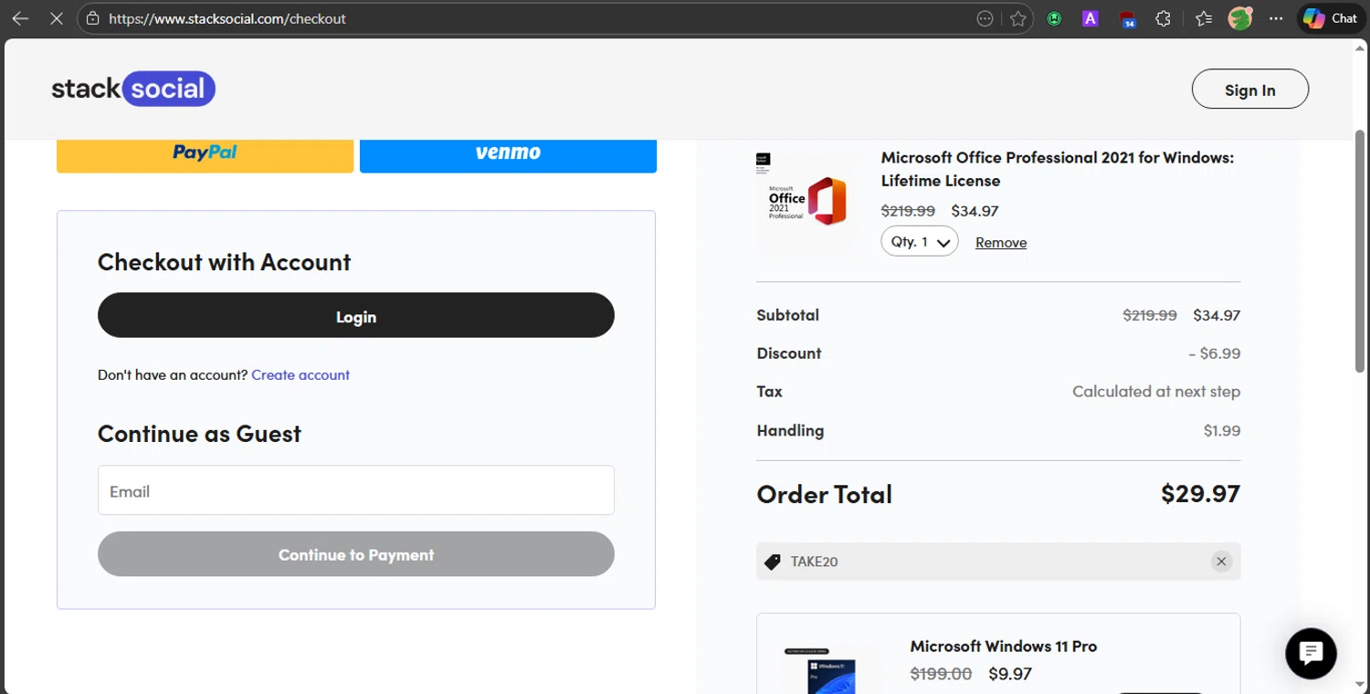
Task: Click the black Login button
Action: pyautogui.click(x=356, y=315)
